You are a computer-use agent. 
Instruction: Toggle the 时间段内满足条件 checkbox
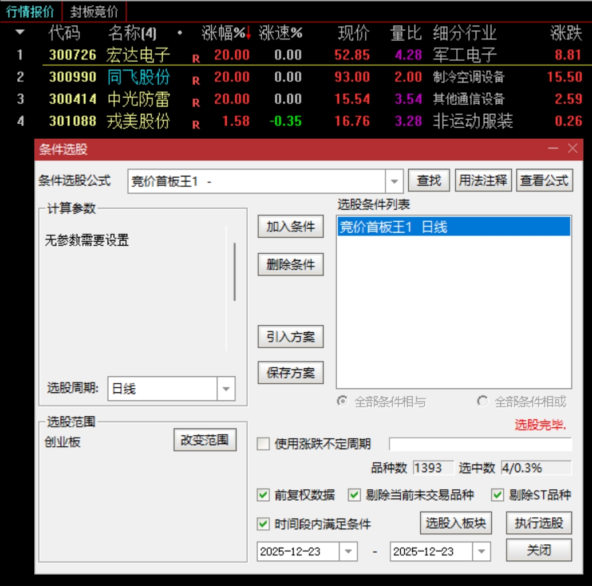(x=263, y=524)
